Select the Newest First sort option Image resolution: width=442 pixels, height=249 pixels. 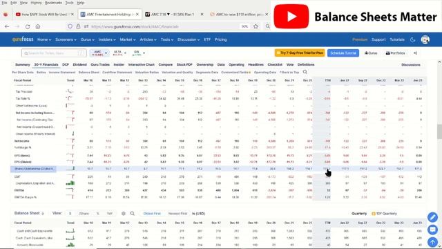177,214
